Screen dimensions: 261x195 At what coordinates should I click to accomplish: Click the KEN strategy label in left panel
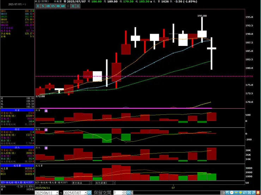point(17,183)
